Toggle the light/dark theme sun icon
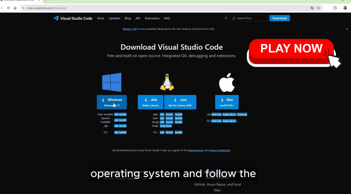Viewport: 351px width, 194px height. 226,18
